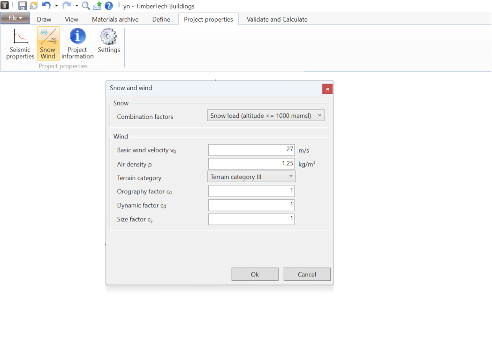Screen dimensions: 492x338
Task: Open Seismic properties
Action: (20, 44)
